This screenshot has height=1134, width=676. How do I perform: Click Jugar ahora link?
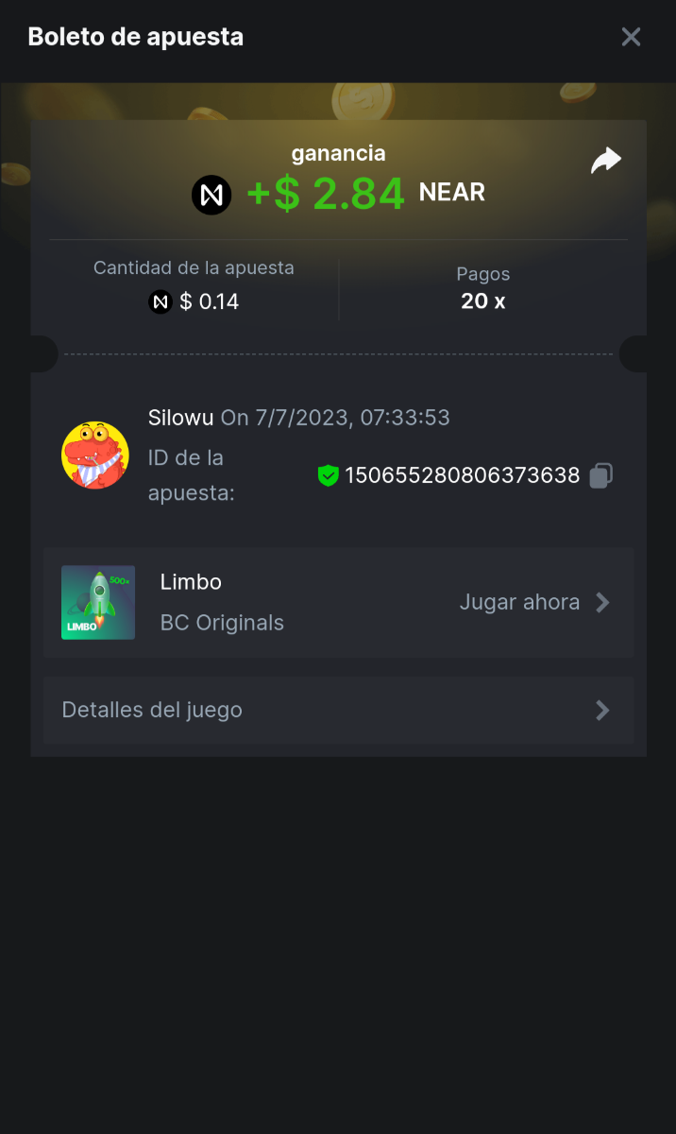click(519, 603)
